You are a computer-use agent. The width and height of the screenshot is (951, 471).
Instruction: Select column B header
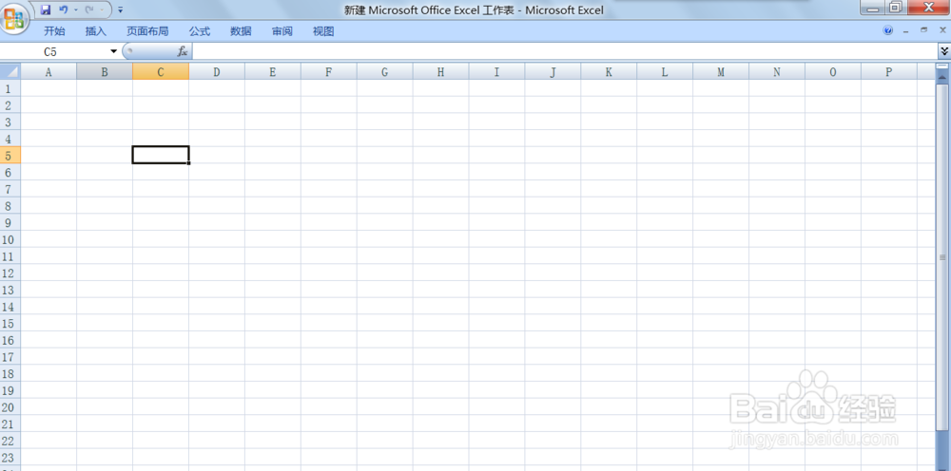pyautogui.click(x=105, y=72)
